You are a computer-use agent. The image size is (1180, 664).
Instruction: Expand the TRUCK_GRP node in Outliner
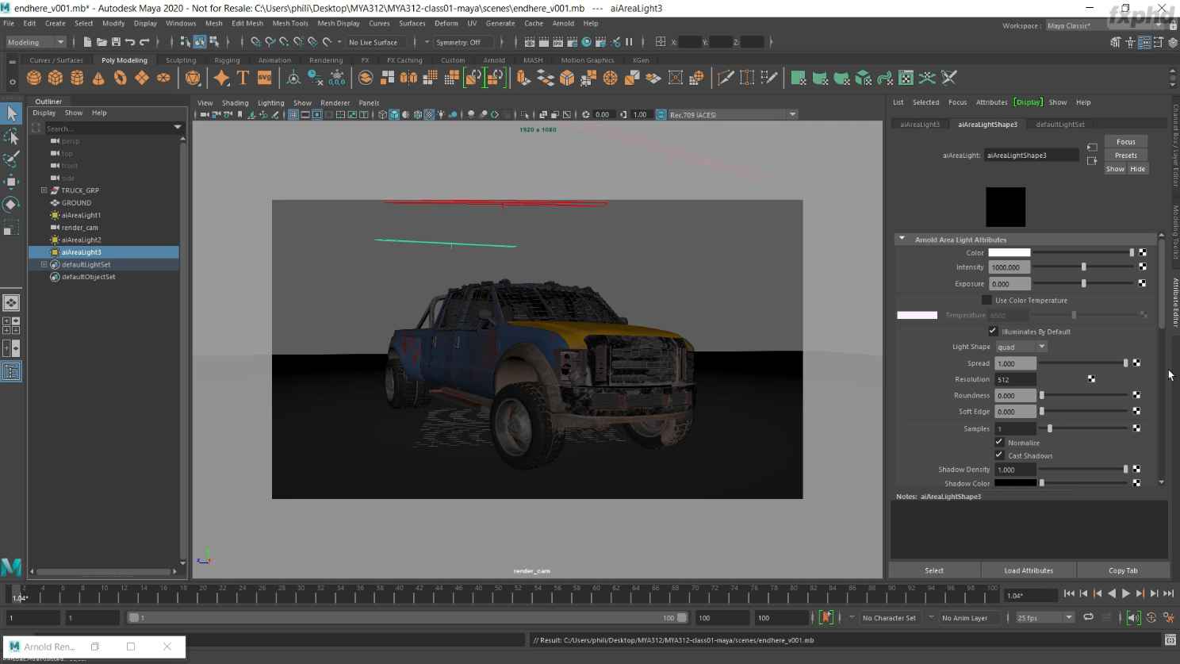[44, 190]
